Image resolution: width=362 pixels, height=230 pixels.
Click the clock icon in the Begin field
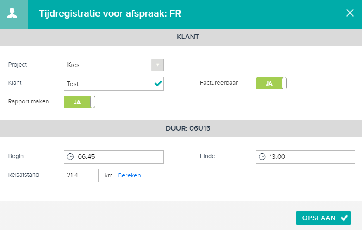70,157
